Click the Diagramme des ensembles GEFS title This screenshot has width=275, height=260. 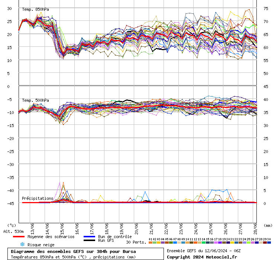tap(73, 251)
